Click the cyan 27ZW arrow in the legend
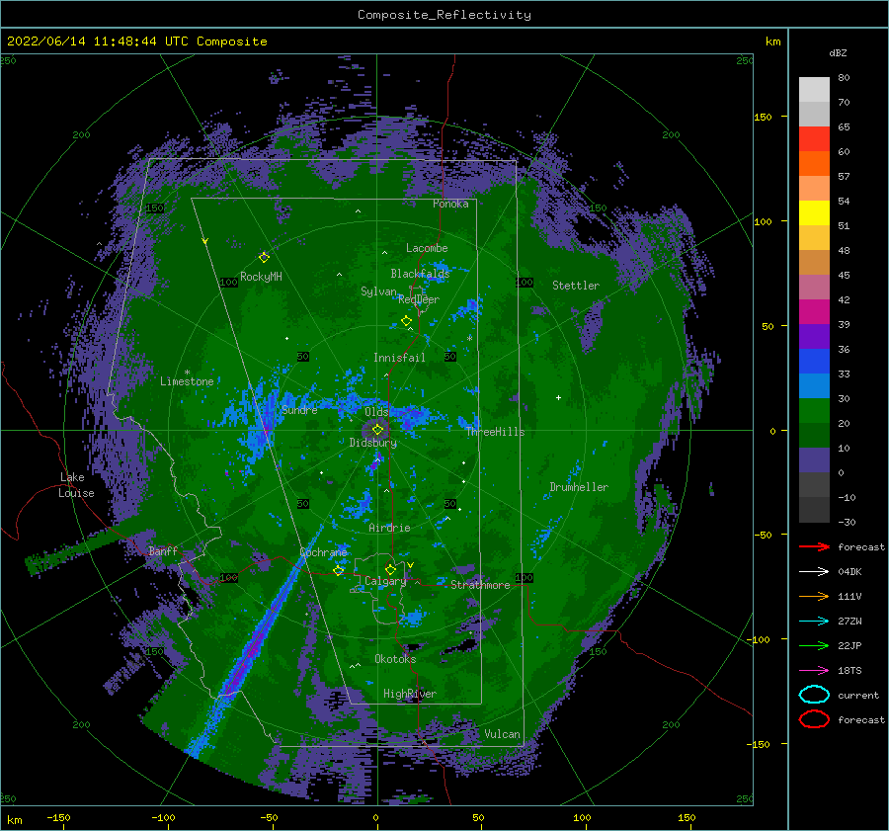The image size is (889, 831). [814, 622]
